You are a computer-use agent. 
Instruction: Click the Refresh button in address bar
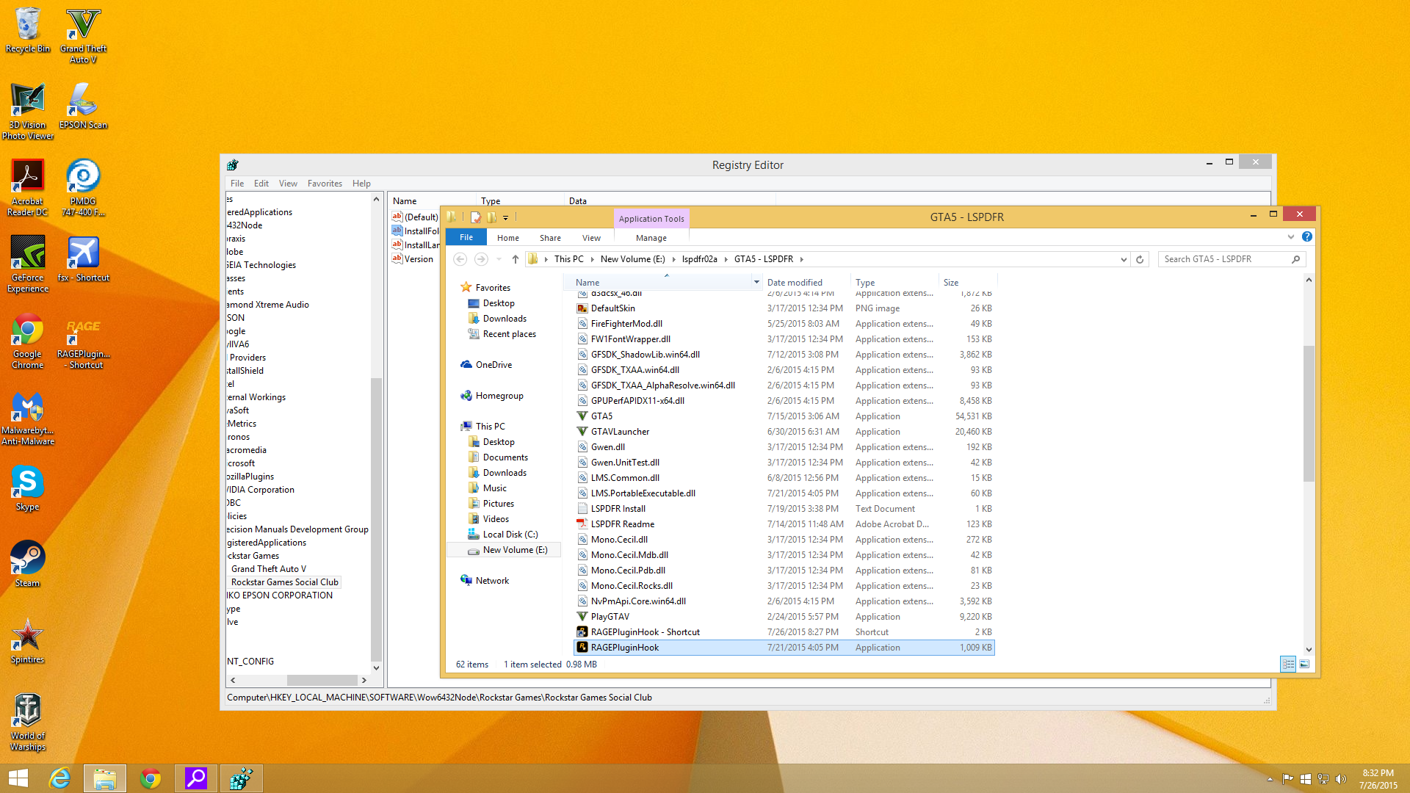click(x=1140, y=259)
